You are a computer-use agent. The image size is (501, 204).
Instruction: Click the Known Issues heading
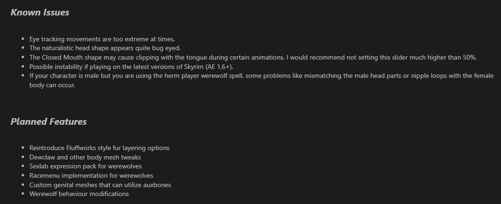[40, 12]
